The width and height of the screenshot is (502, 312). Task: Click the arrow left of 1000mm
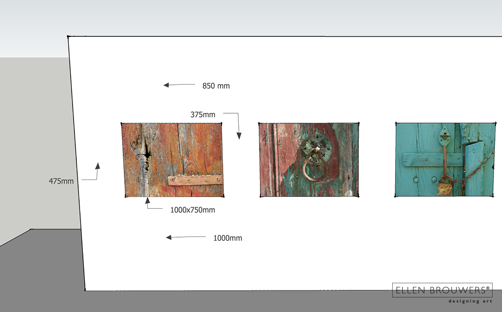169,238
